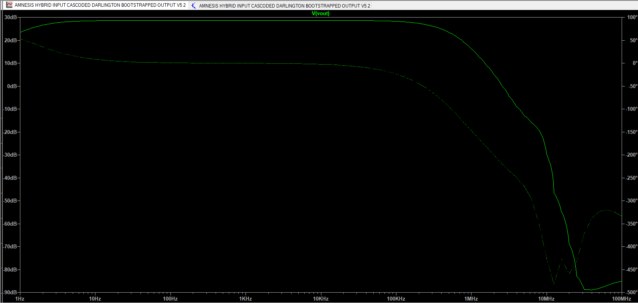Click the -80dB magnitude axis label

(10, 270)
